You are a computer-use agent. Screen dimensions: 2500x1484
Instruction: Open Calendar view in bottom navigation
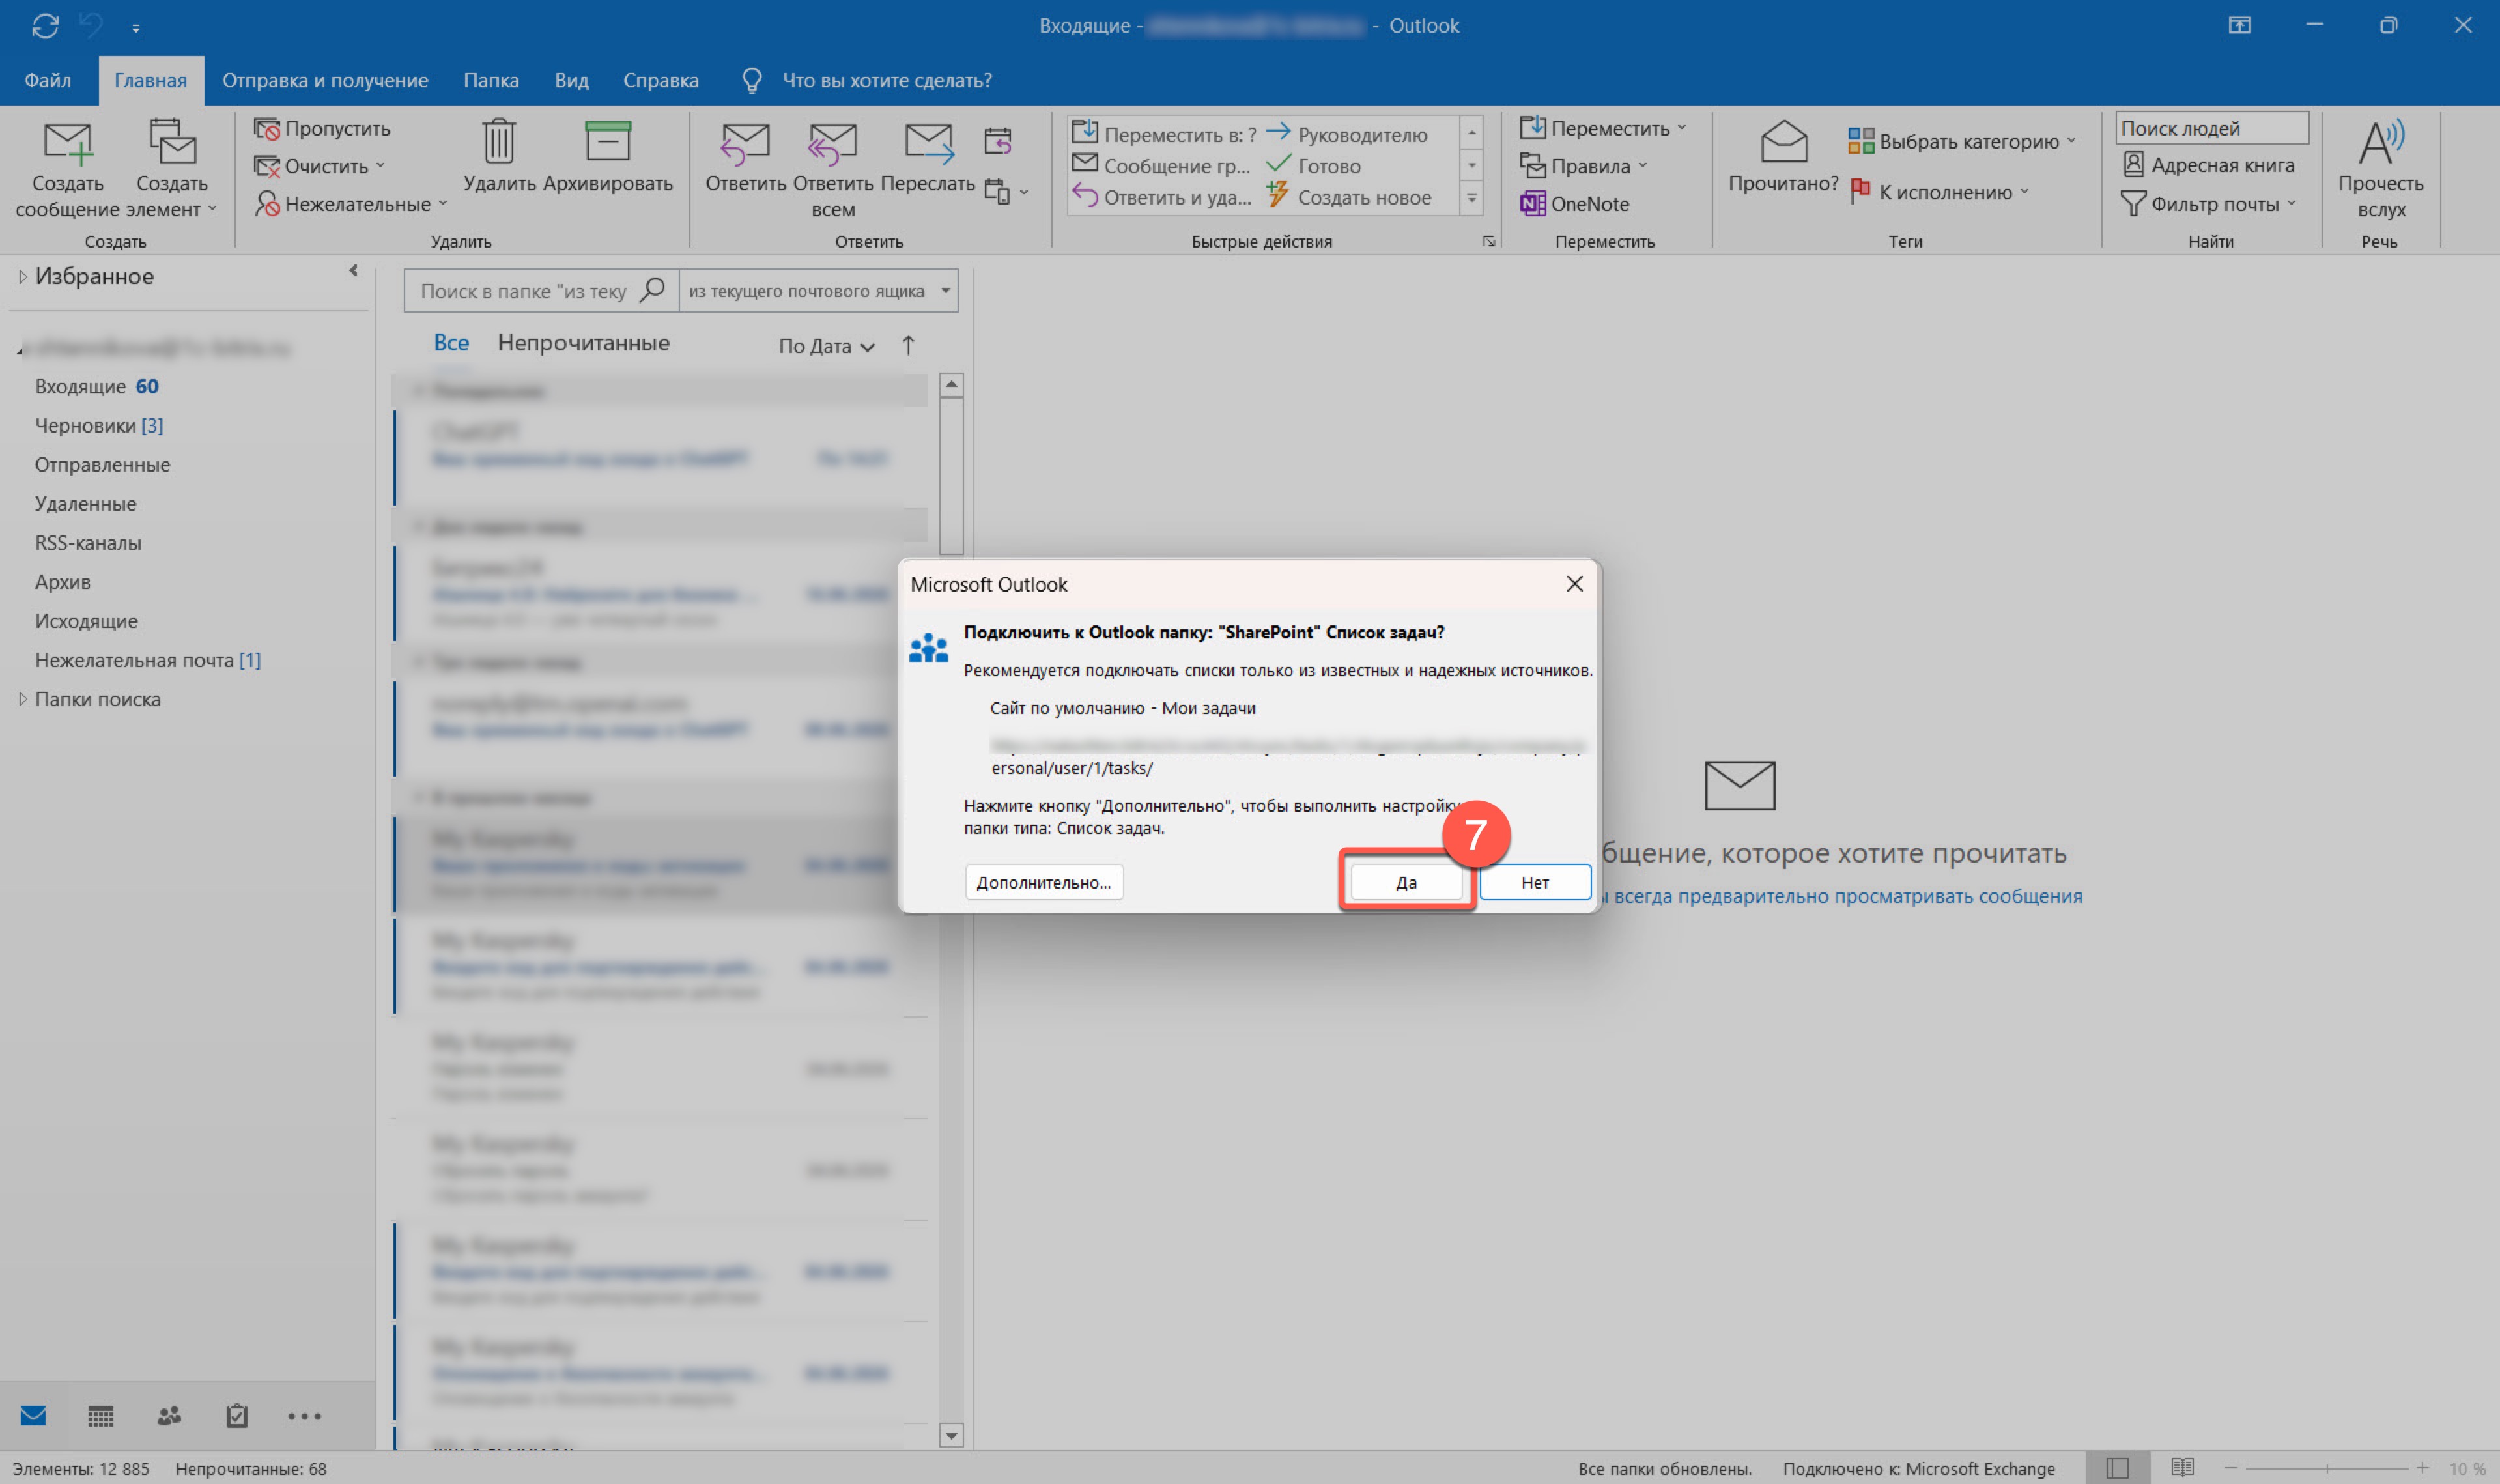(x=101, y=1415)
